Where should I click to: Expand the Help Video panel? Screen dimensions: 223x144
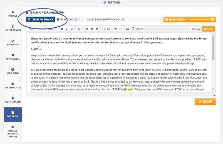click(x=213, y=19)
